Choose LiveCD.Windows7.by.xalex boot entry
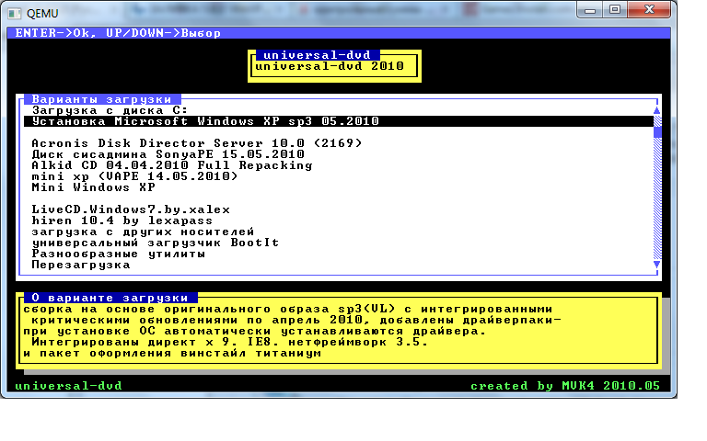Viewport: 707px width, 441px height. click(x=131, y=209)
